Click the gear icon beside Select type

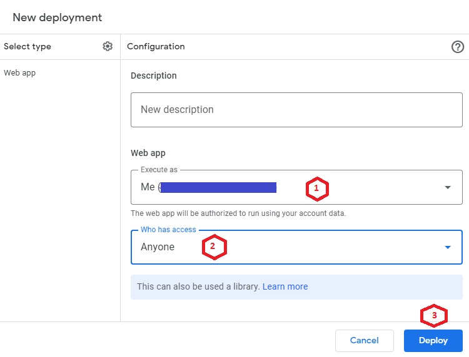click(x=108, y=46)
